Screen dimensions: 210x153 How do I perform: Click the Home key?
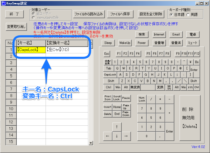tap(117, 107)
